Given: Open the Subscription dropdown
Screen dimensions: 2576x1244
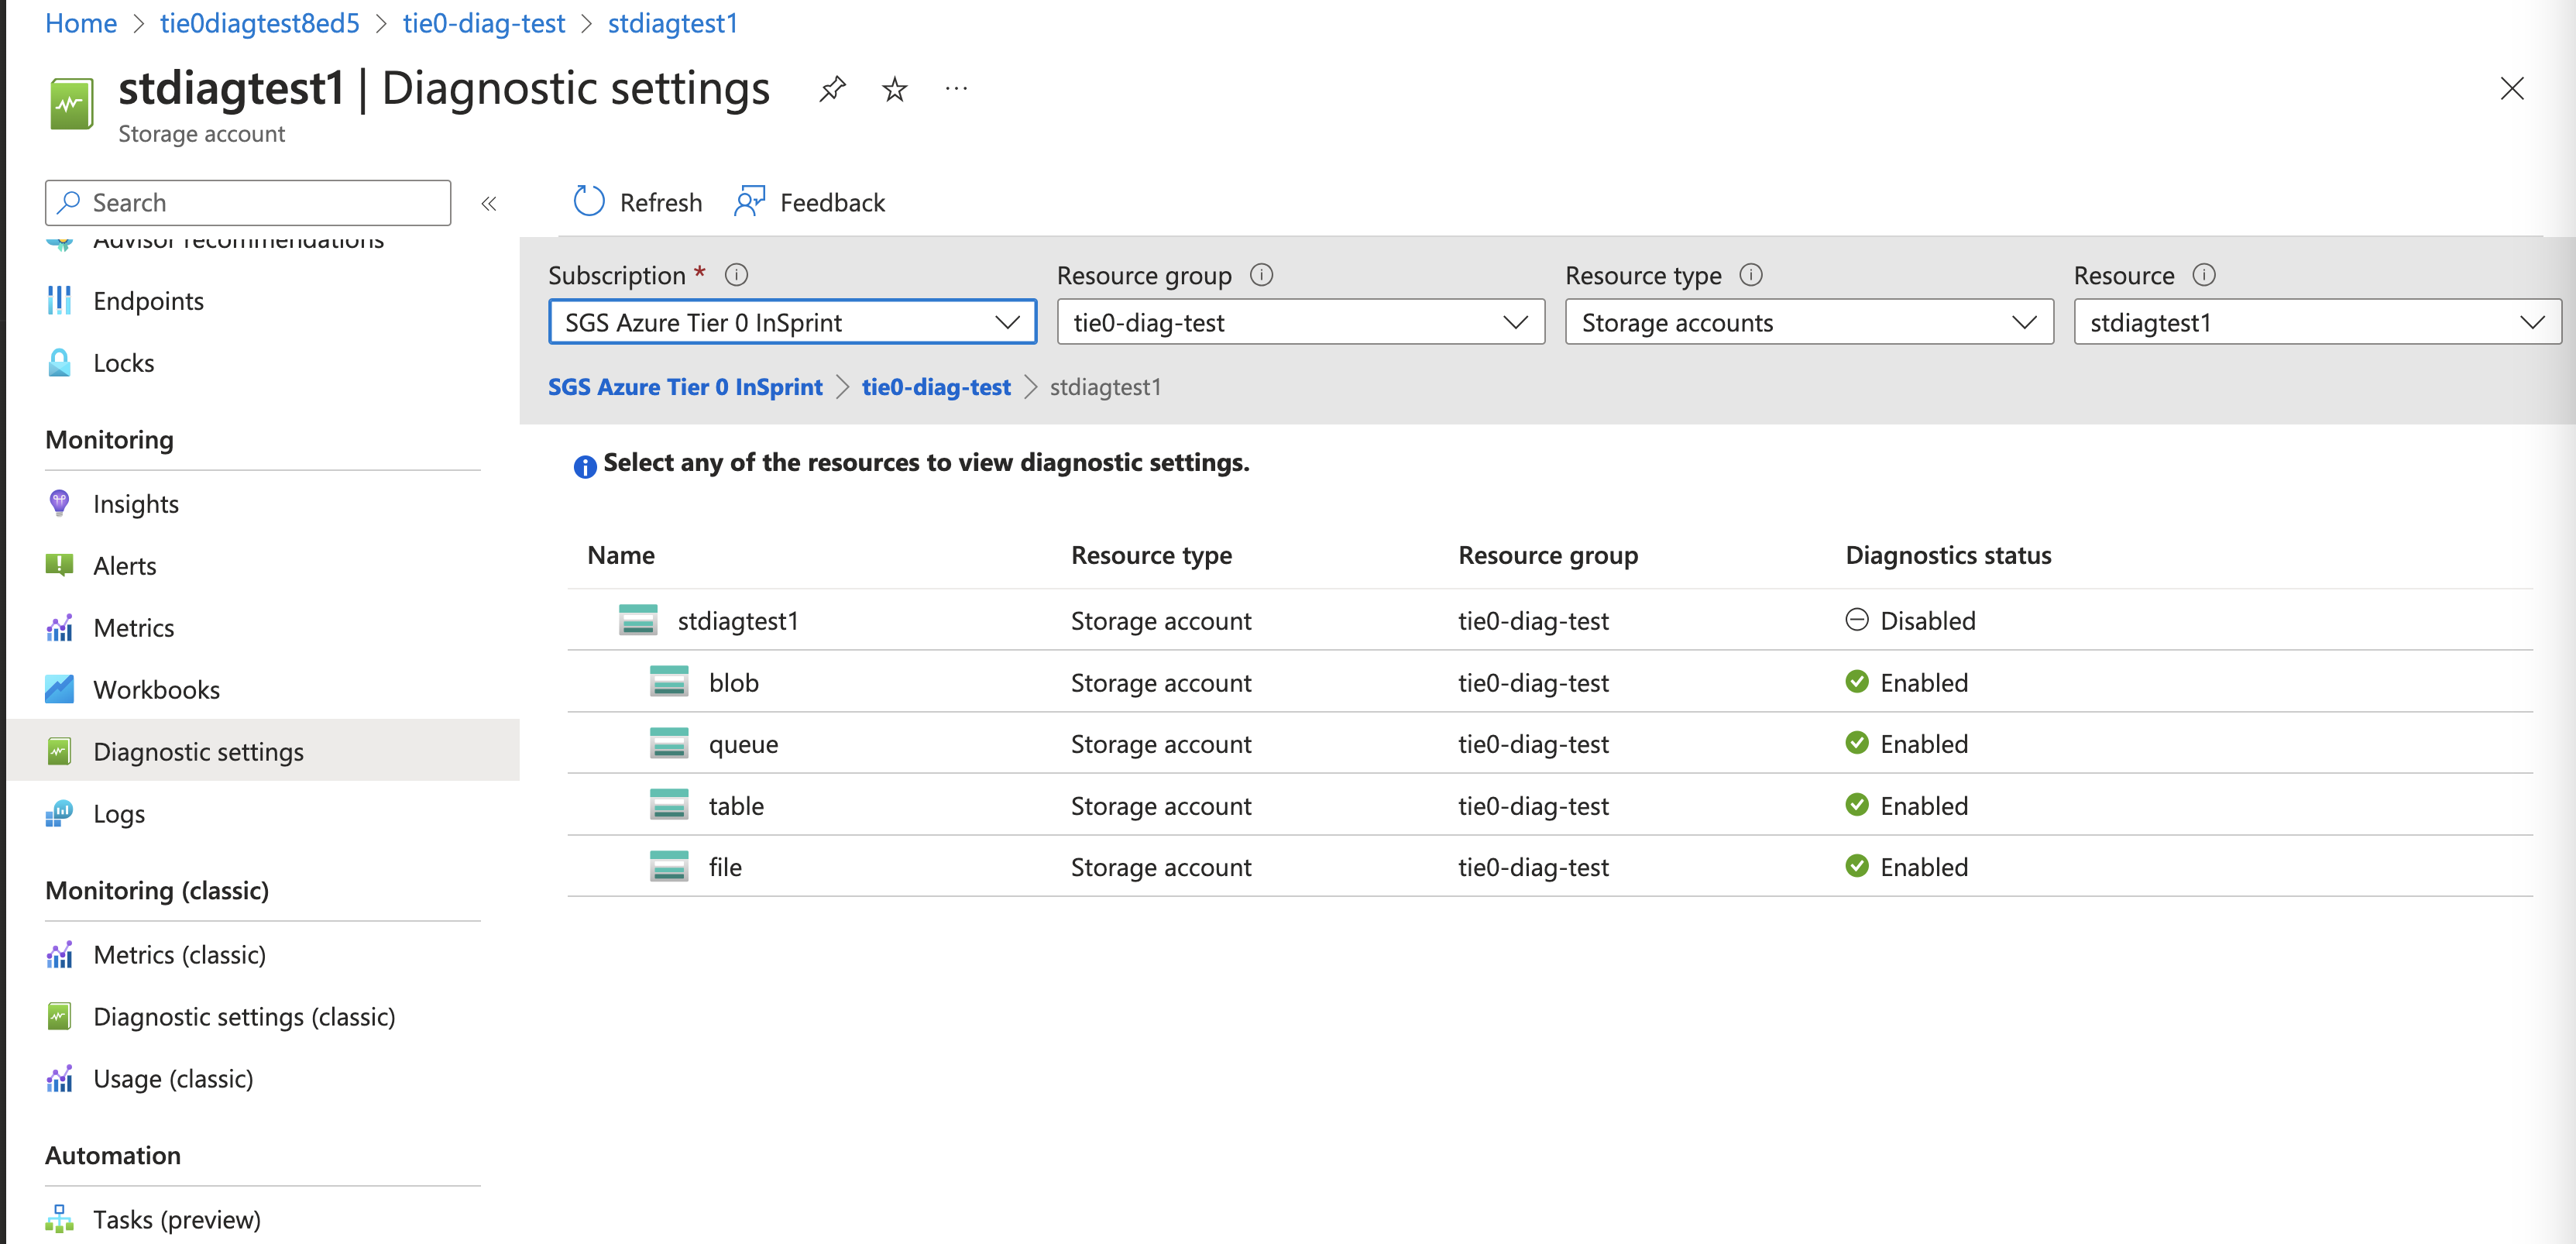Looking at the screenshot, I should (792, 322).
